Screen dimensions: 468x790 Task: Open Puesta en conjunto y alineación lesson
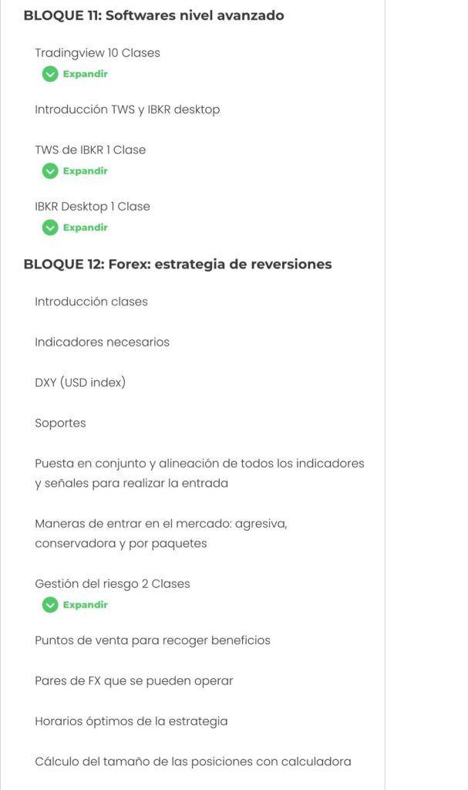pos(199,473)
